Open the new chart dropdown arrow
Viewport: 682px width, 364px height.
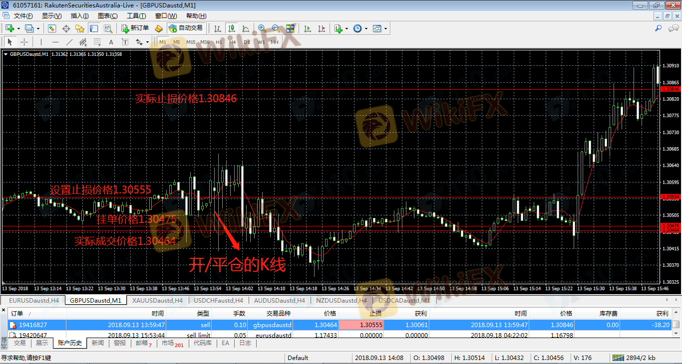[x=18, y=28]
